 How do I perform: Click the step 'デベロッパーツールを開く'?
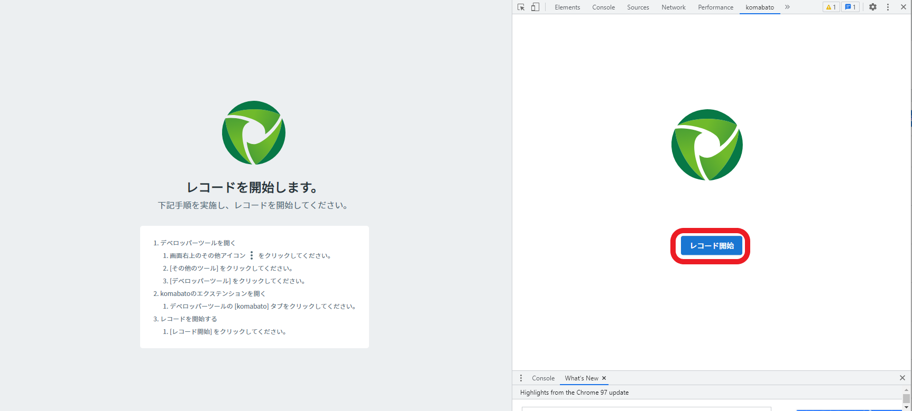click(x=198, y=243)
